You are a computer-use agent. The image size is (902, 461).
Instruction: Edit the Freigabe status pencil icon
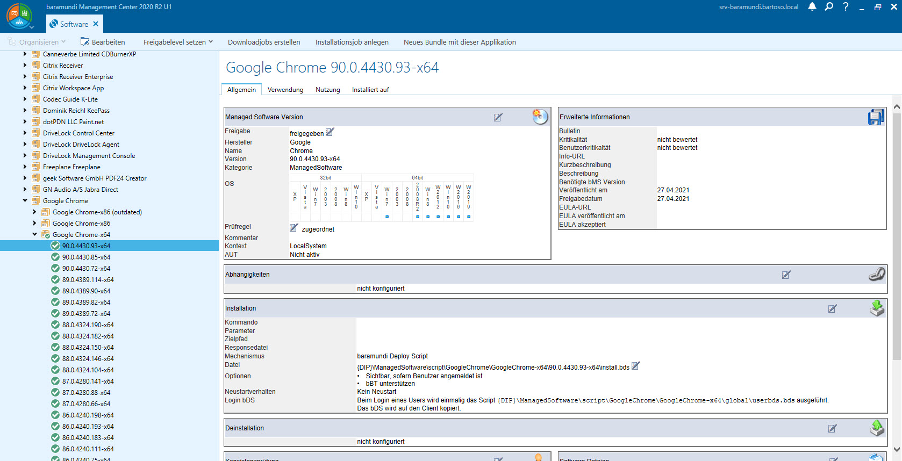[330, 132]
